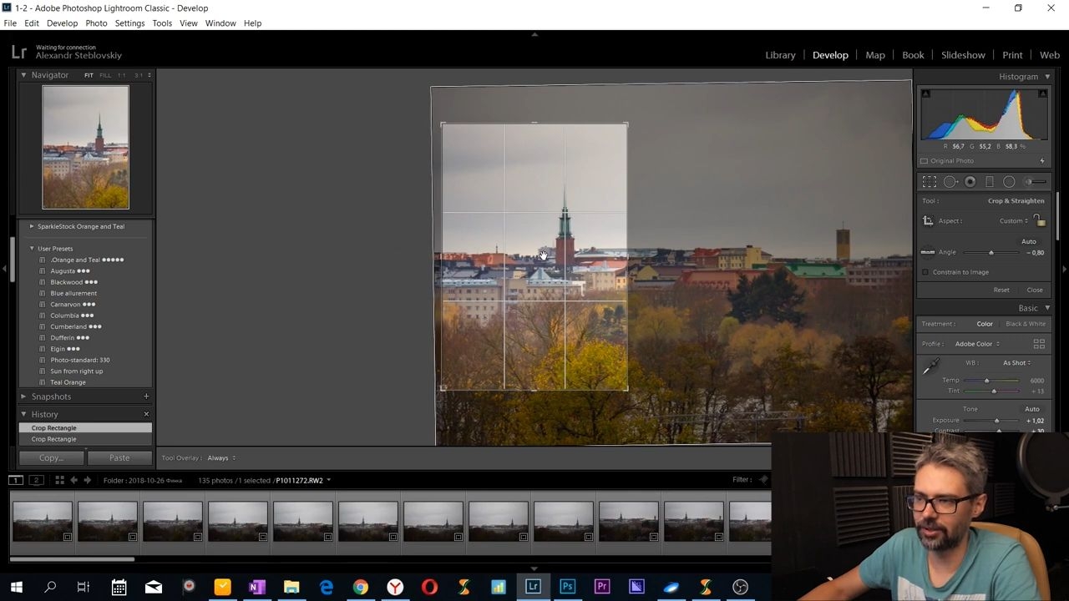Image resolution: width=1069 pixels, height=601 pixels.
Task: Pick the White Balance Selector eyedropper
Action: coord(931,366)
